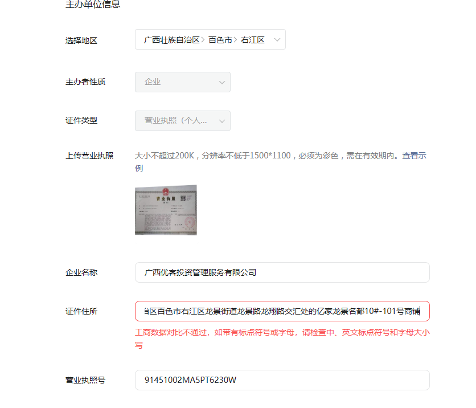Image resolution: width=476 pixels, height=408 pixels.
Task: Click the 证件住所 field label
Action: 81,311
